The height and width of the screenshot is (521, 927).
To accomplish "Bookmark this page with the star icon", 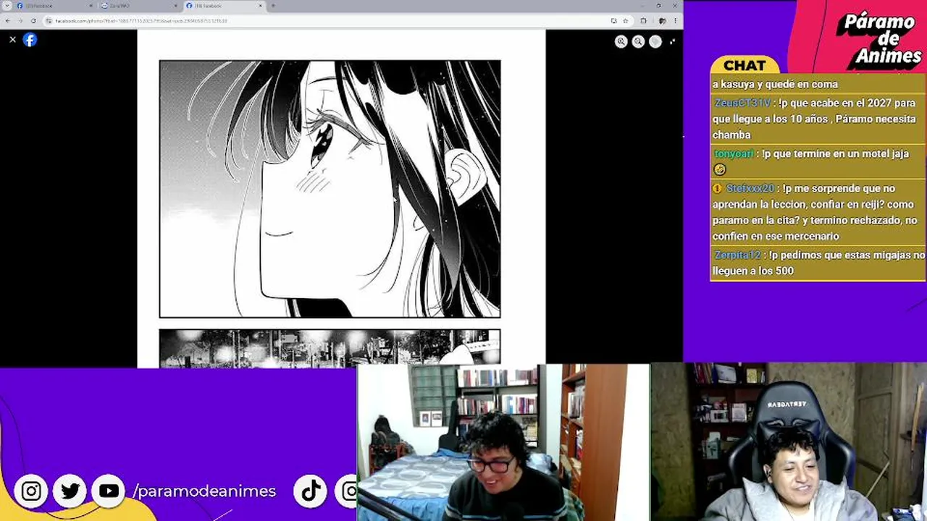I will (x=625, y=21).
